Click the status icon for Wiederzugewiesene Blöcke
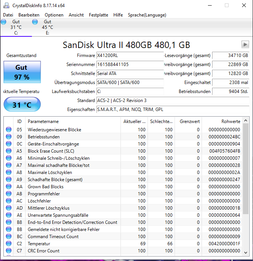Screen dimensions: 253x261 pyautogui.click(x=9, y=129)
